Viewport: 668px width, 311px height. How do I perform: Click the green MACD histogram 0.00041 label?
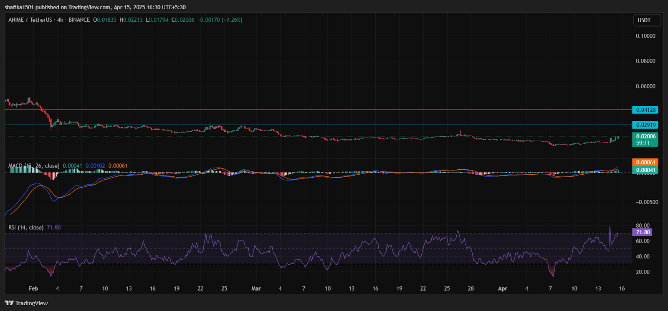click(645, 170)
